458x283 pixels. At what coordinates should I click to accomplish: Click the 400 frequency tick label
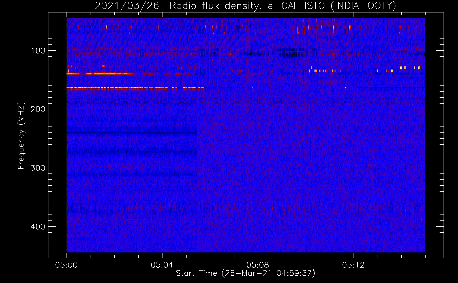(38, 227)
